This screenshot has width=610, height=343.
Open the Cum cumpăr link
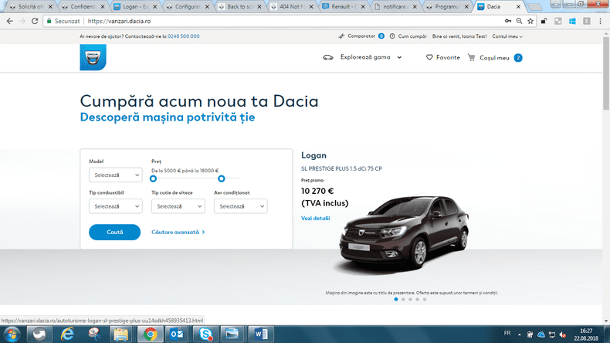(412, 36)
